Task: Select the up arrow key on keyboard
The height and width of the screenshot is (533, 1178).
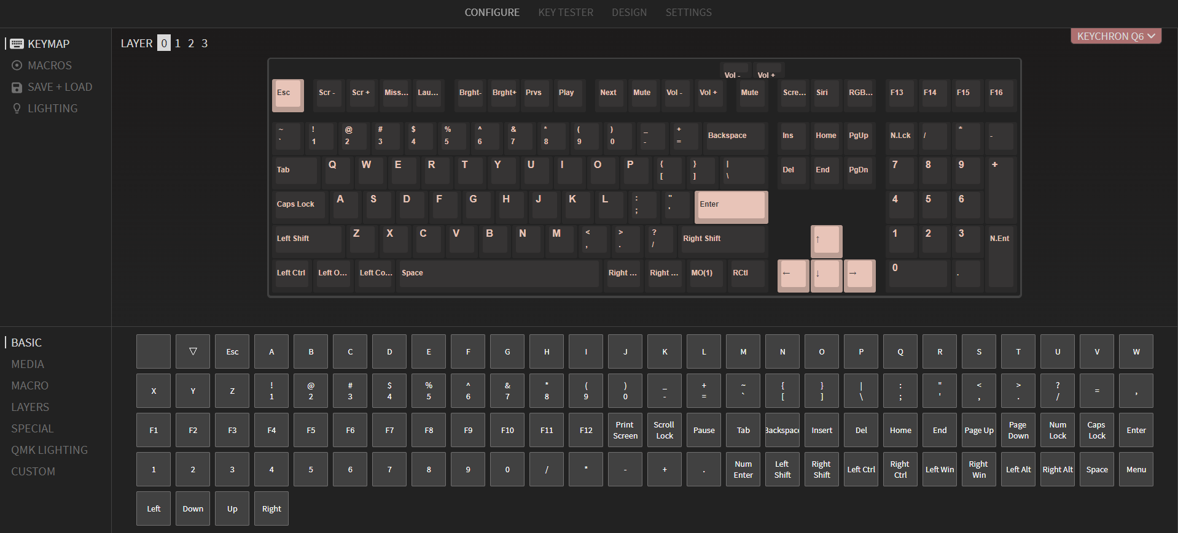Action: (x=826, y=241)
